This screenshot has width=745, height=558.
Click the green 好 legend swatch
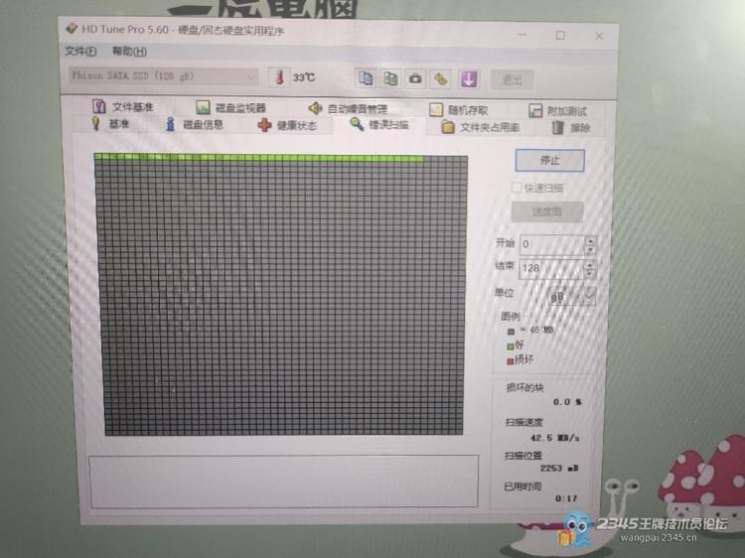click(x=510, y=346)
